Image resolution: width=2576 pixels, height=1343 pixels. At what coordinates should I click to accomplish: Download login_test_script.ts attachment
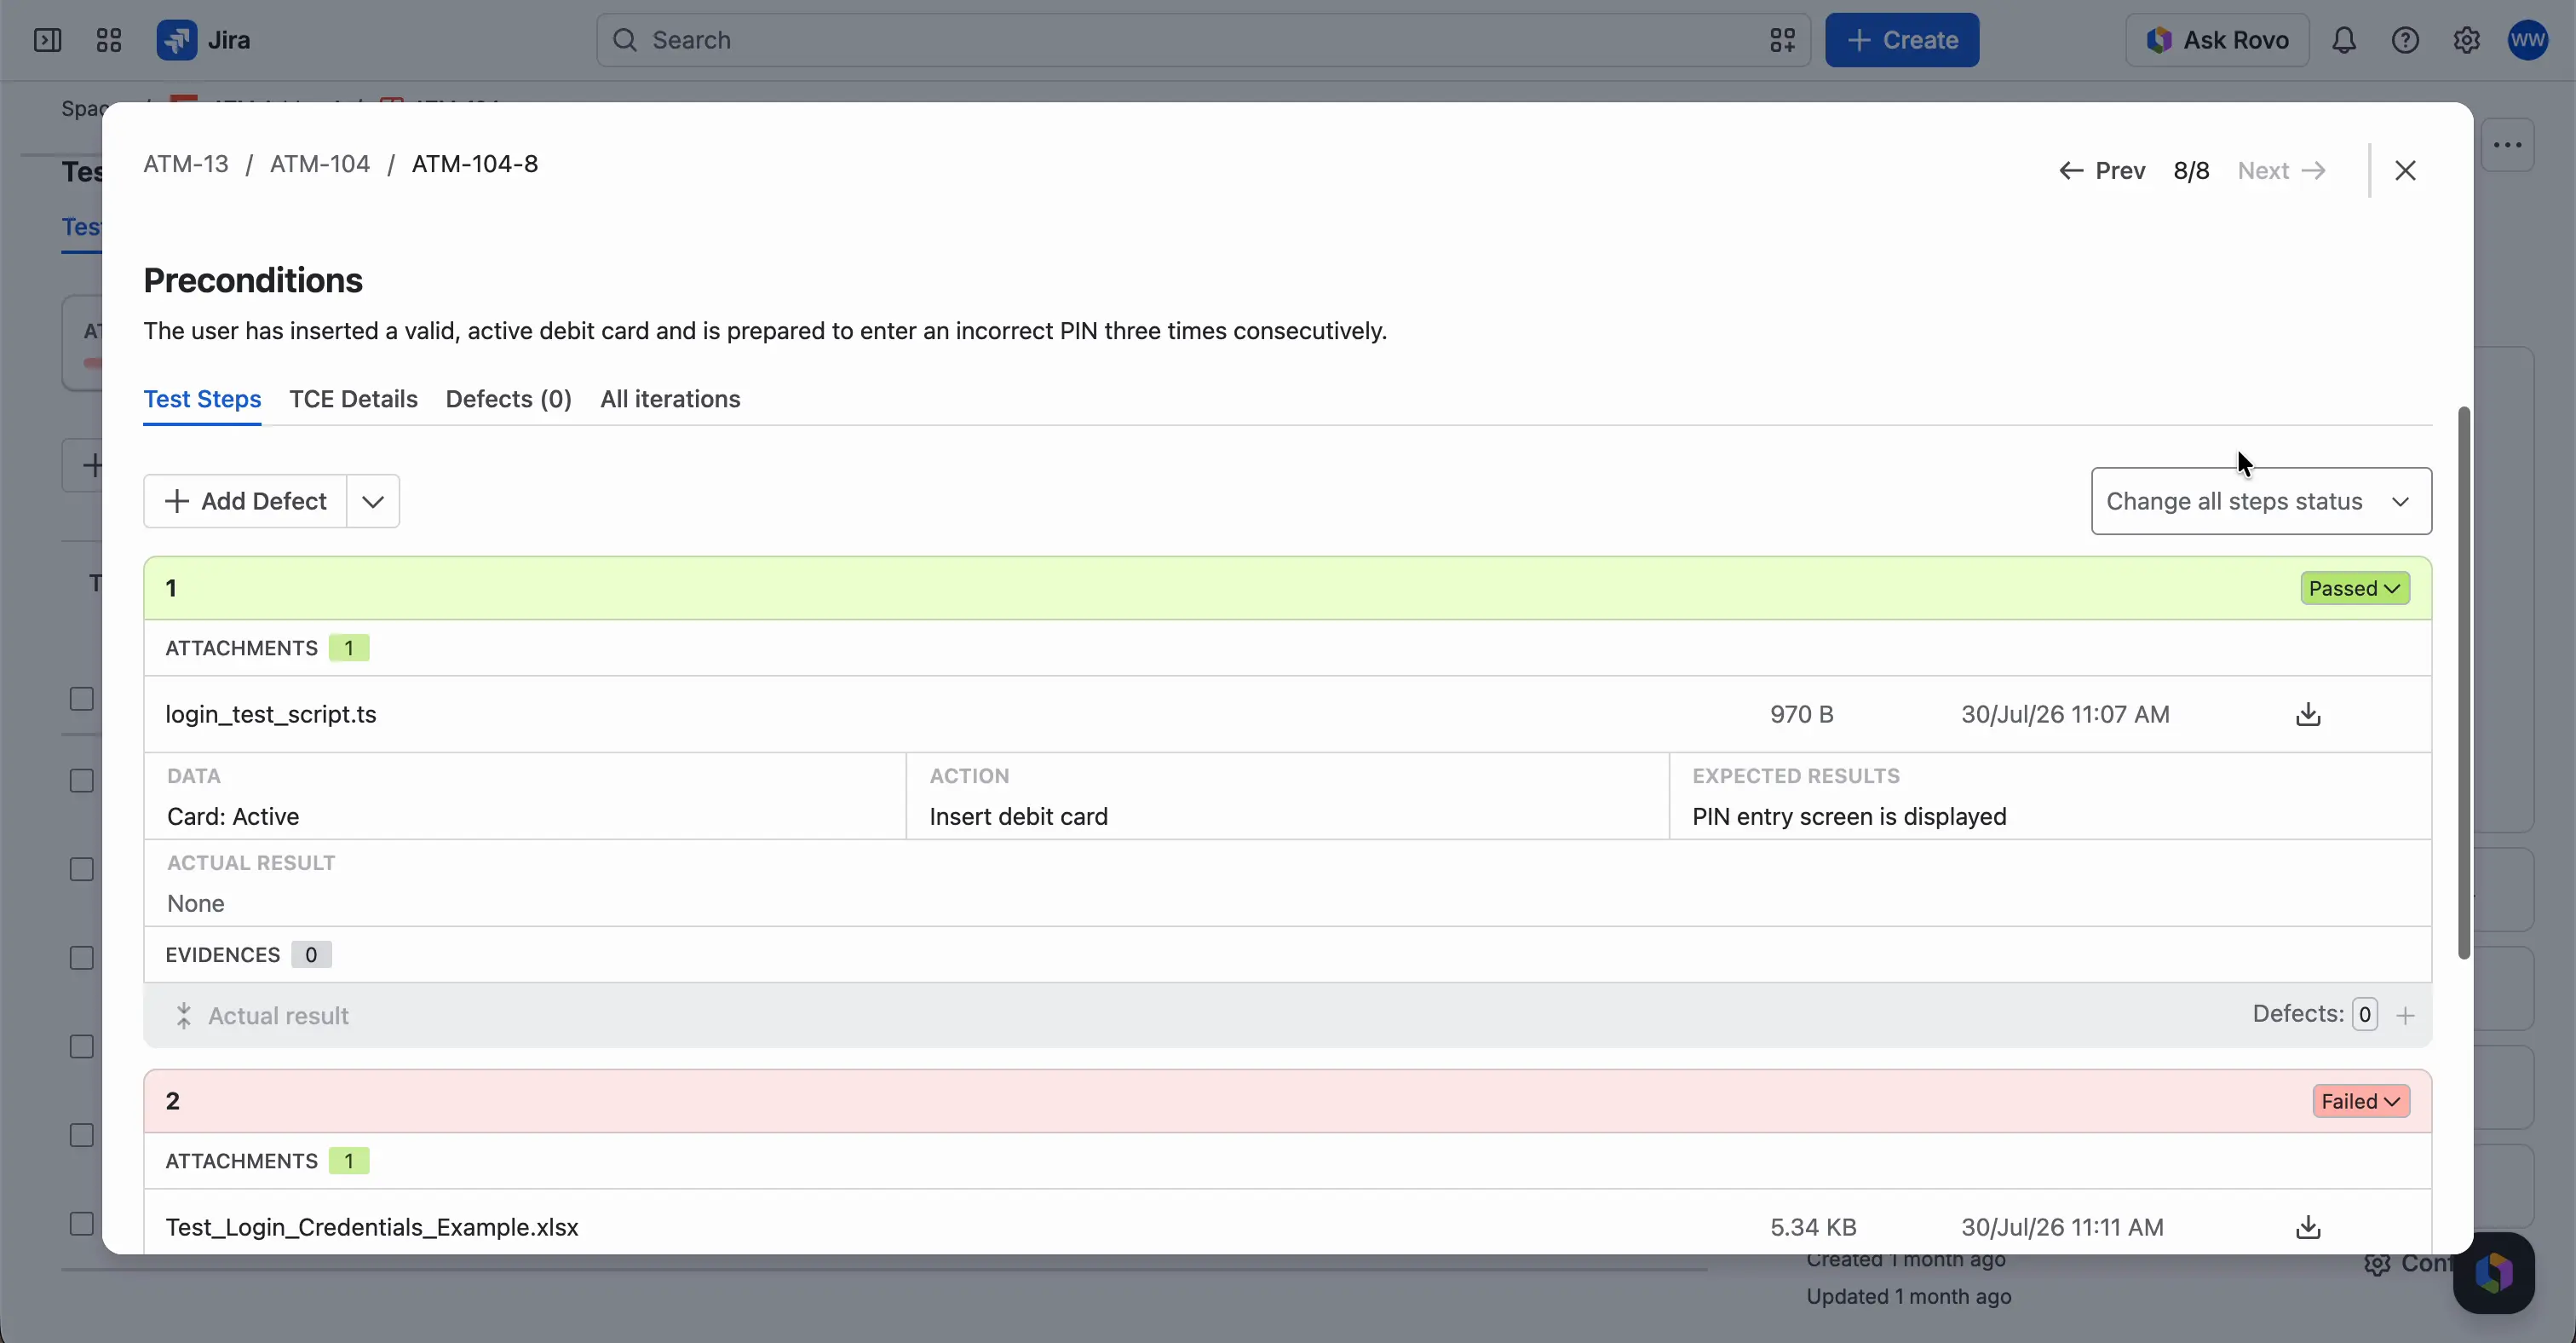point(2308,714)
